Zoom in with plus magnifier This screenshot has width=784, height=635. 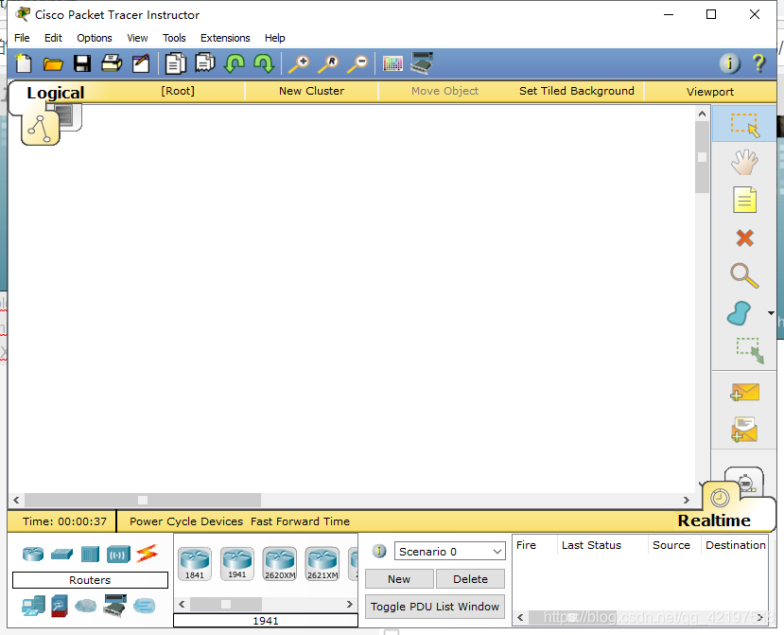coord(299,63)
